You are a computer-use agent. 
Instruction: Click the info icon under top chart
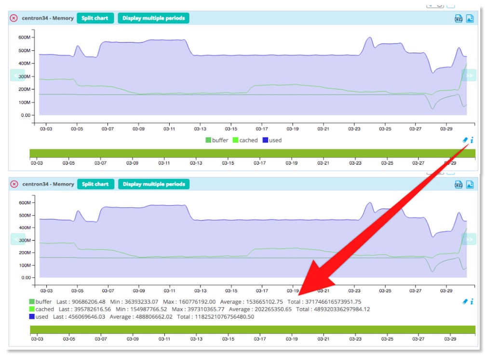click(472, 140)
